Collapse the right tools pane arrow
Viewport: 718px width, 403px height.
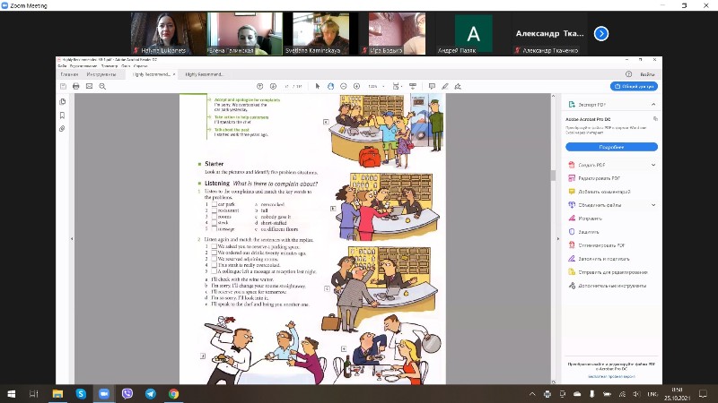coord(557,239)
